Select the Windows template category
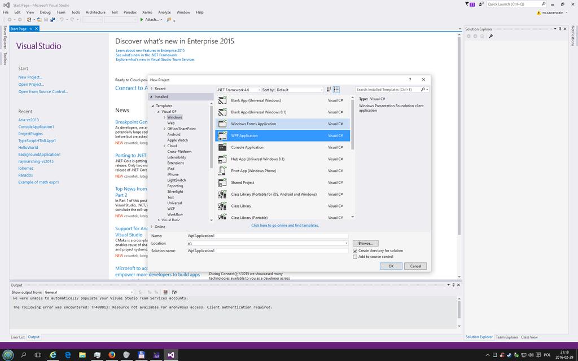The image size is (578, 361). (x=174, y=117)
